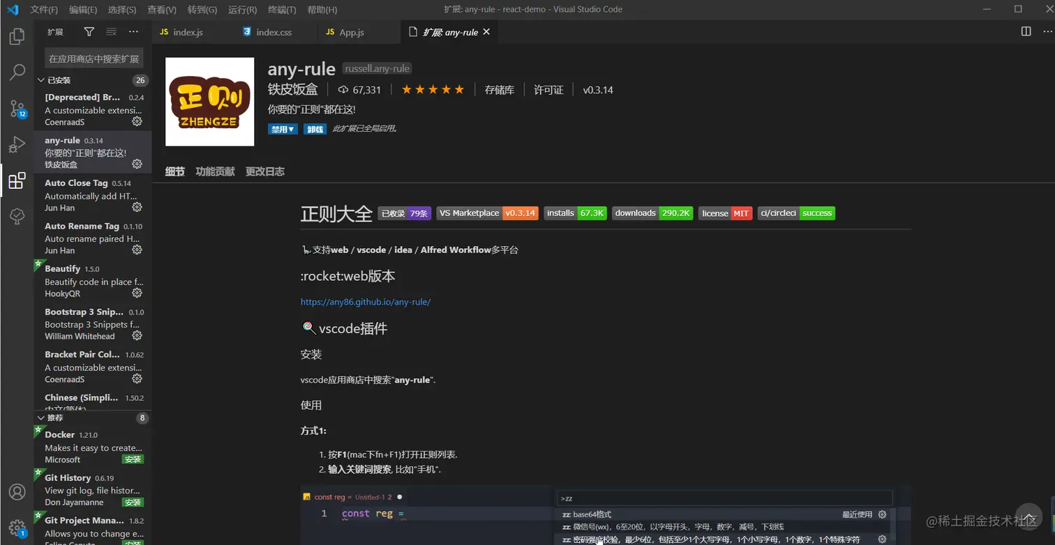Click the clear extensions search results icon
This screenshot has width=1055, height=545.
[x=111, y=32]
